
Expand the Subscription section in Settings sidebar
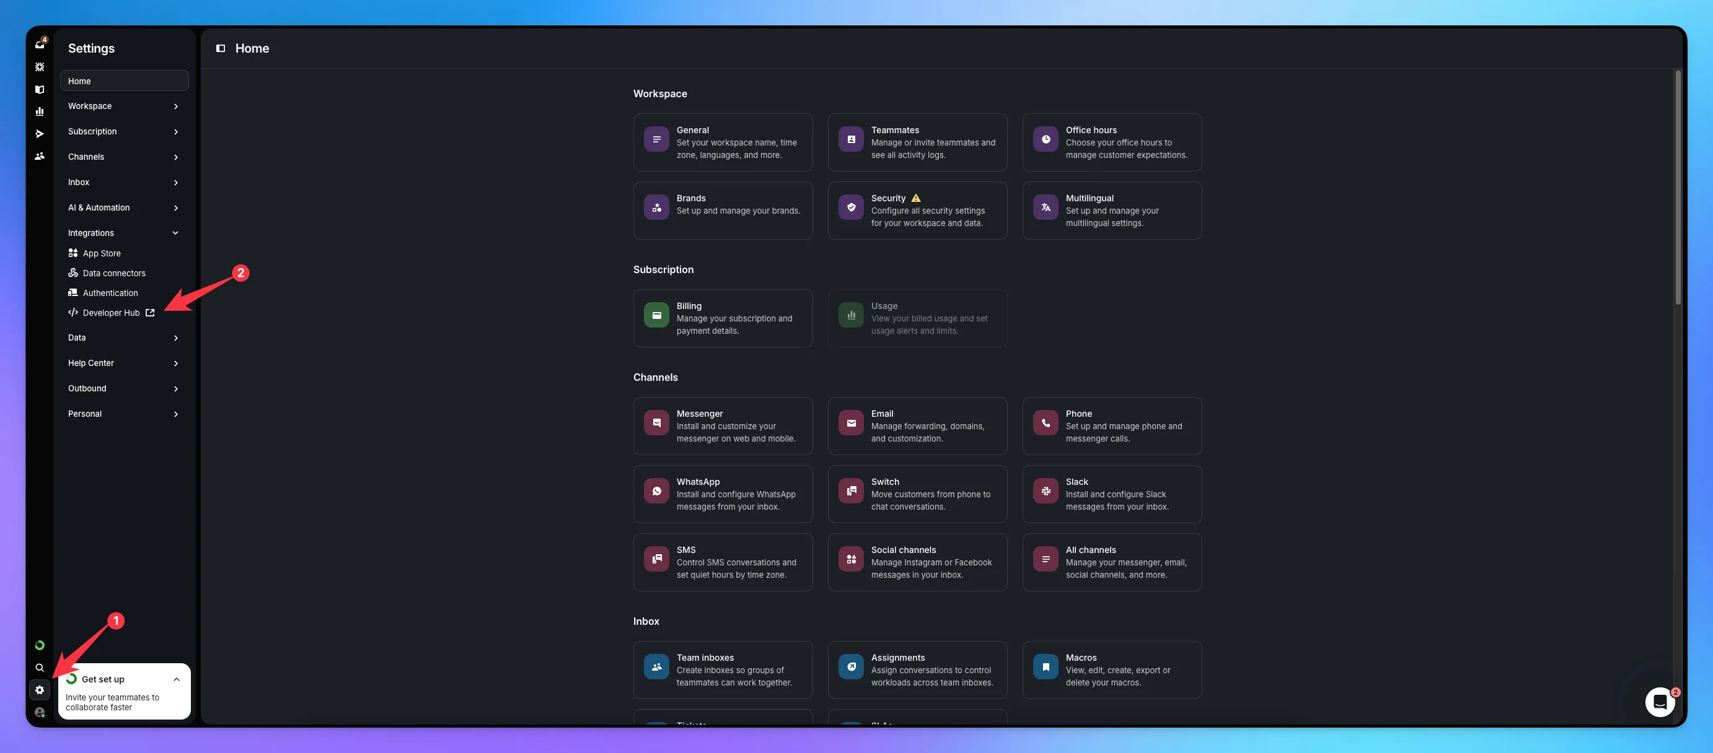124,132
